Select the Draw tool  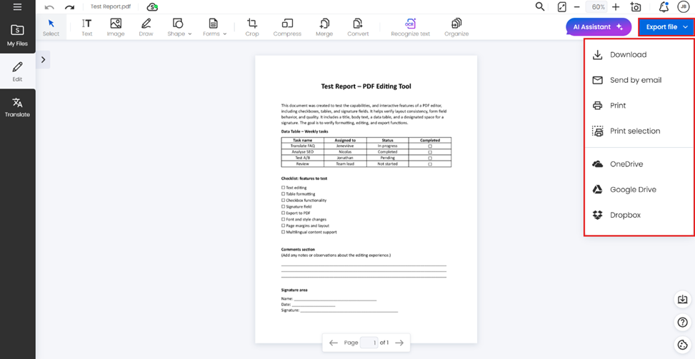tap(146, 27)
